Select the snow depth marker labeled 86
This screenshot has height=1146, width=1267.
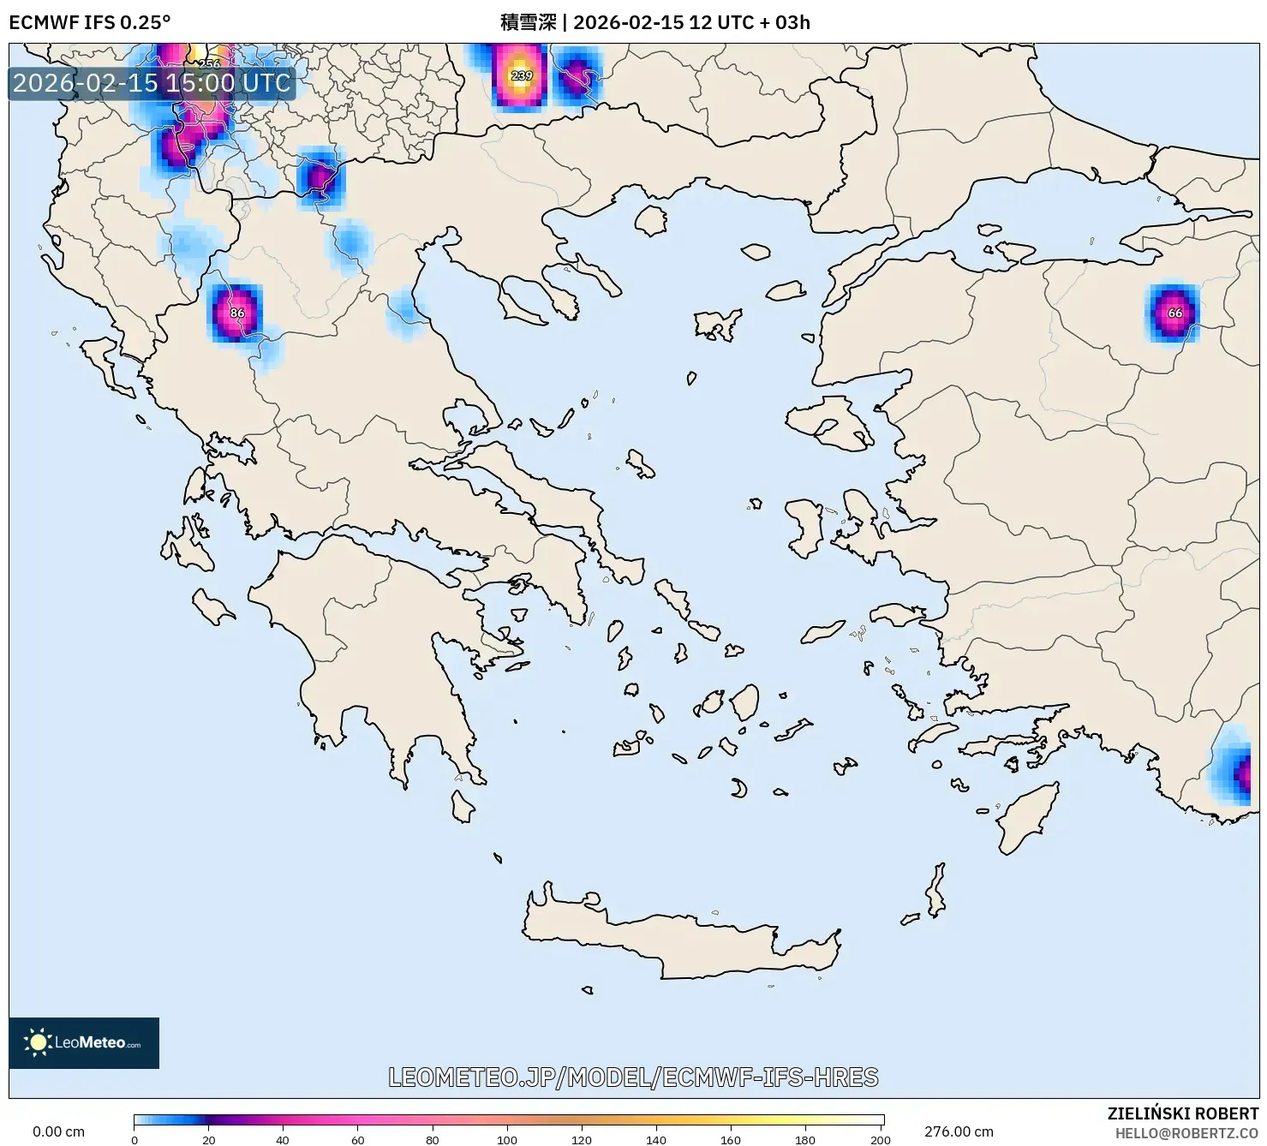pos(237,314)
